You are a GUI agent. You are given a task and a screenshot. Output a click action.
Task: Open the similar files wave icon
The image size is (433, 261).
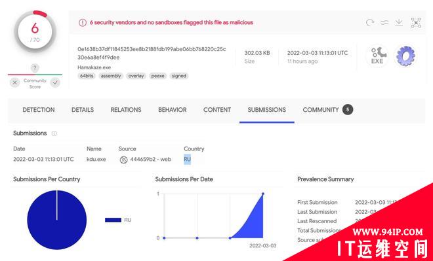[x=384, y=22]
